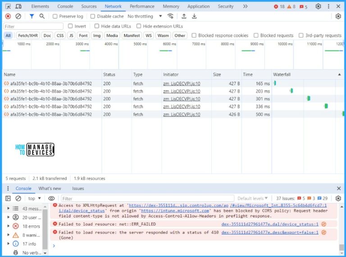Image resolution: width=346 pixels, height=257 pixels.
Task: Clear the network log
Action: pyautogui.click(x=18, y=16)
